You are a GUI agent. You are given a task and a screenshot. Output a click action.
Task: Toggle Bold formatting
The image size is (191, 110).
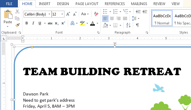click(x=27, y=23)
